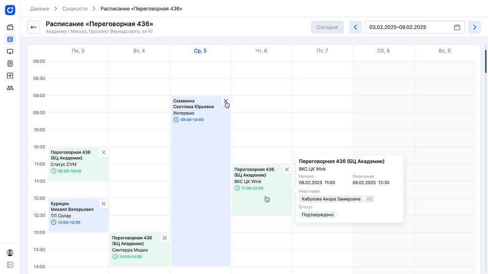488x274 pixels.
Task: Go to the previous week
Action: click(x=355, y=27)
